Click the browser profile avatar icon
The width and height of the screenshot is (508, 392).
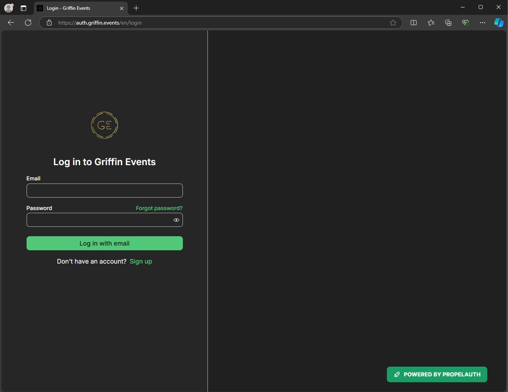(9, 8)
